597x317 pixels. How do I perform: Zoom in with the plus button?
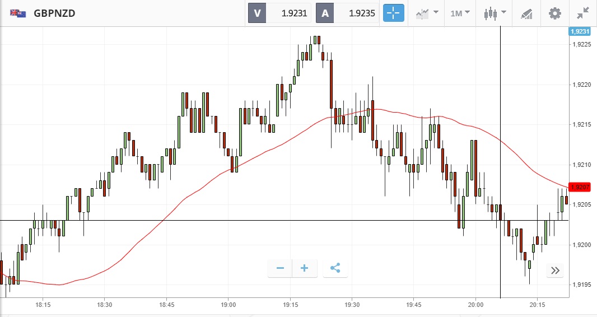click(x=305, y=268)
